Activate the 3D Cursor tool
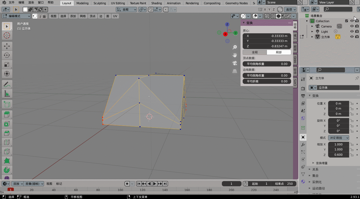Viewport: 360px width, 199px height. (x=7, y=35)
